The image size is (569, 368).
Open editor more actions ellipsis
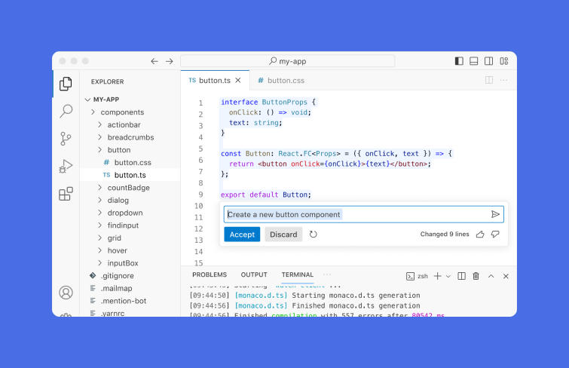click(x=503, y=80)
